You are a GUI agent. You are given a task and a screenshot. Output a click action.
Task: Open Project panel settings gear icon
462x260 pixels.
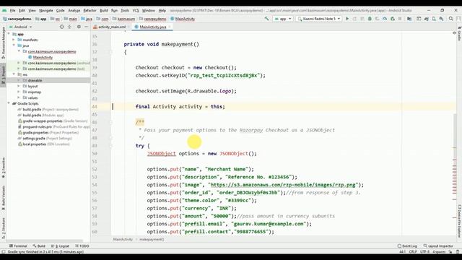coord(79,27)
